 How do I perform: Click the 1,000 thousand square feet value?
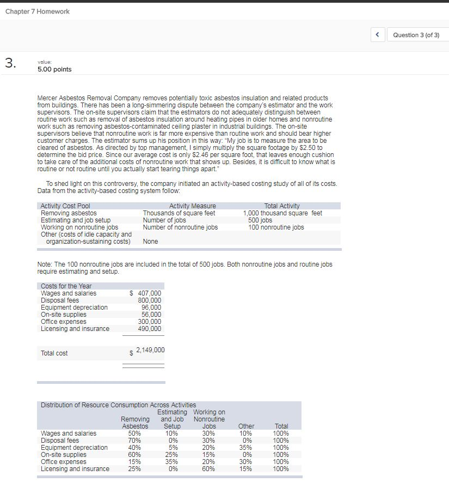pos(282,213)
